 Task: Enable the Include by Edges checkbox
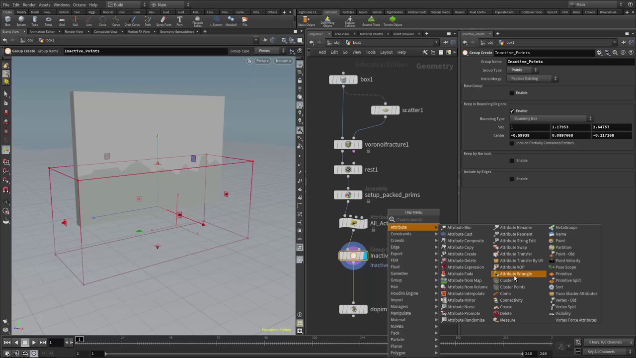[512, 179]
